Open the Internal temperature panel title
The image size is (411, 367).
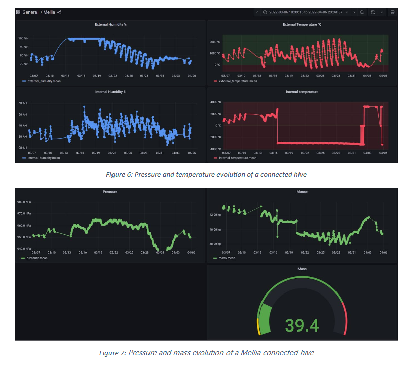tap(302, 92)
